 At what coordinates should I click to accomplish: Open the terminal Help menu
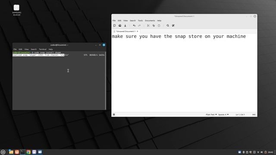tap(51, 50)
